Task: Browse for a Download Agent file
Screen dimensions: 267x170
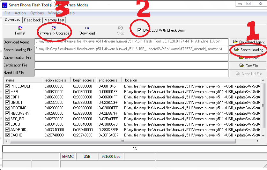Action: point(248,42)
